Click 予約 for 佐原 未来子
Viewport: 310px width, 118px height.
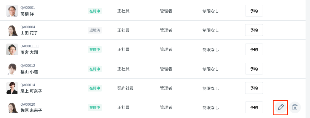click(x=254, y=107)
